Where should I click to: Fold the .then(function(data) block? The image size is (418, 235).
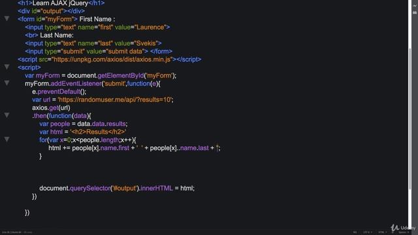[7, 115]
